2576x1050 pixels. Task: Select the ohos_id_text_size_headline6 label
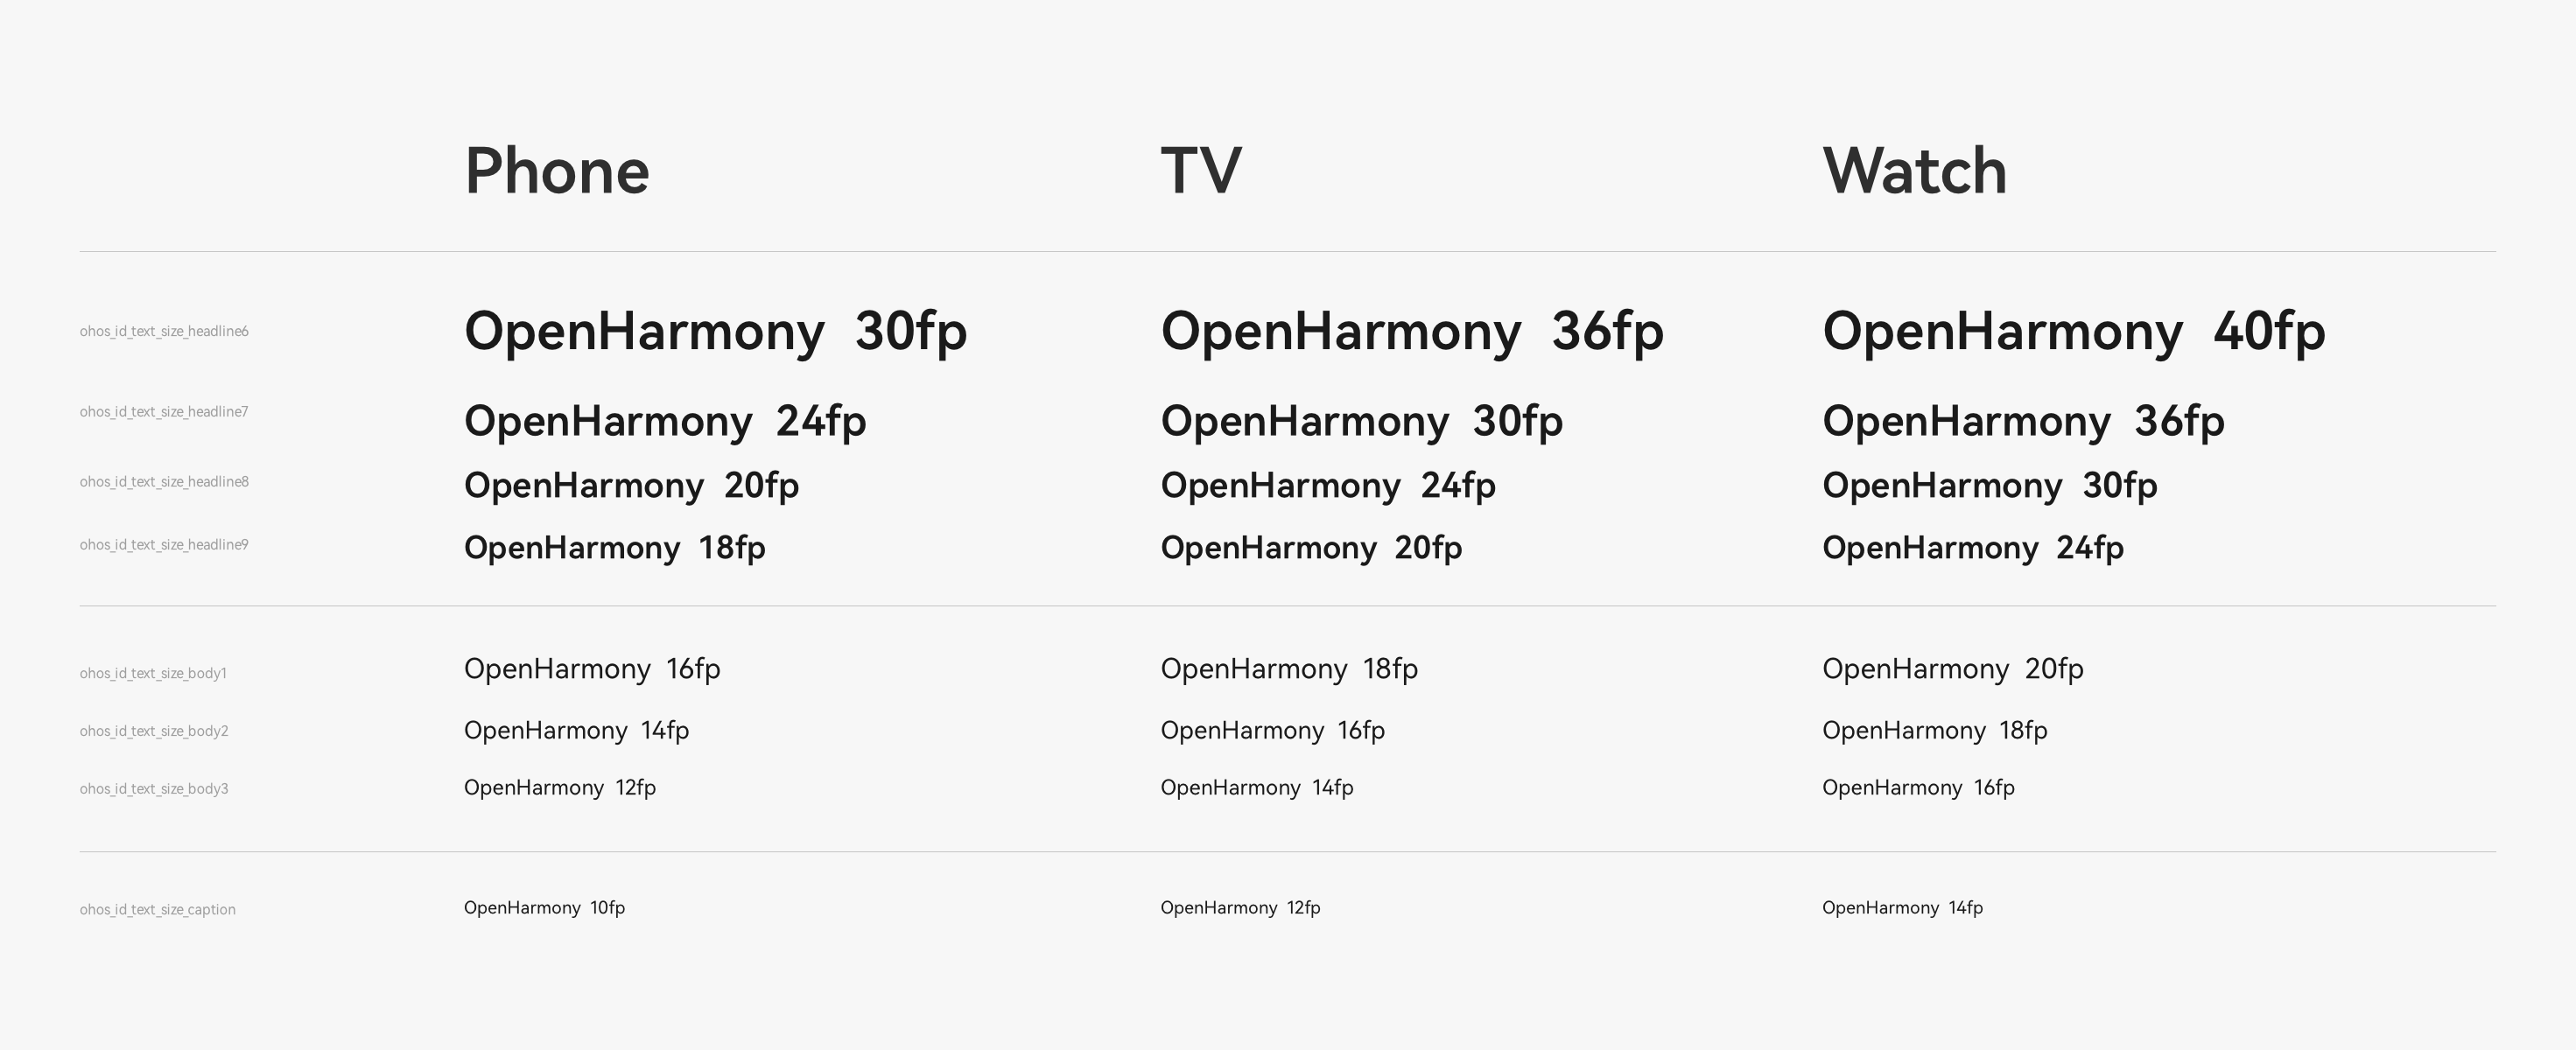[x=164, y=331]
